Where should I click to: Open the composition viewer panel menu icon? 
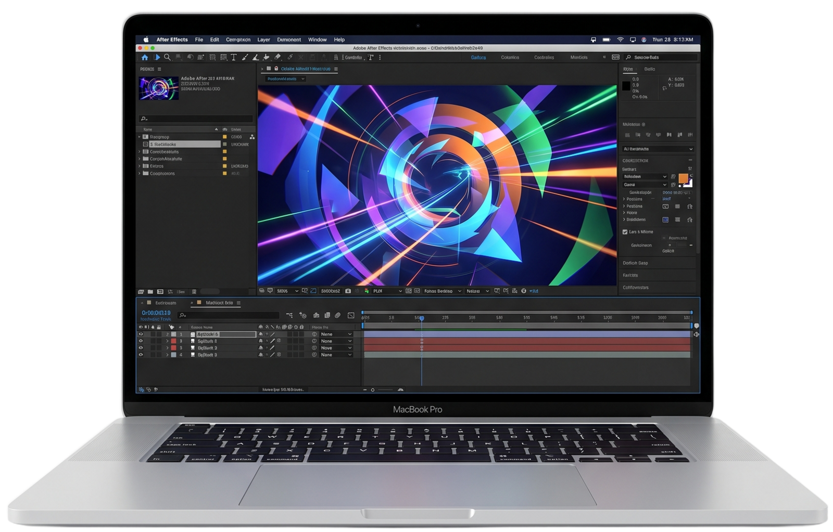336,69
